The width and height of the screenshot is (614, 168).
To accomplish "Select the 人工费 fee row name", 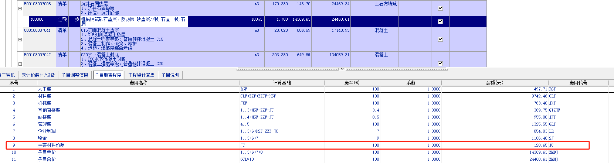I will (45, 89).
